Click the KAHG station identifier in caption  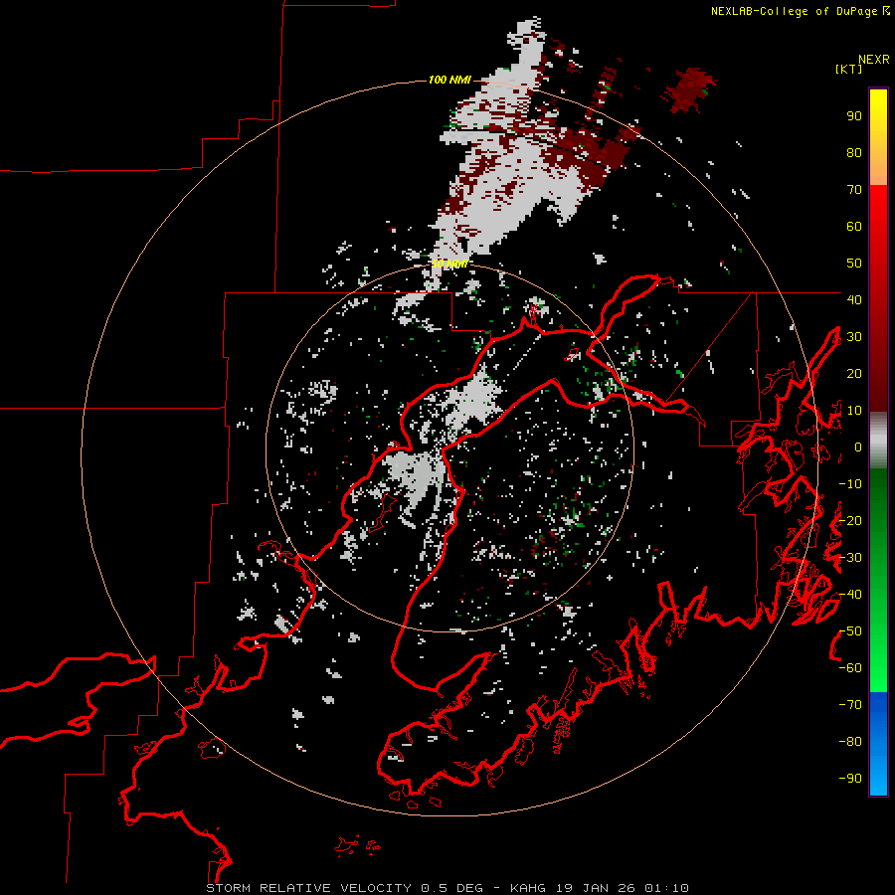click(x=528, y=888)
